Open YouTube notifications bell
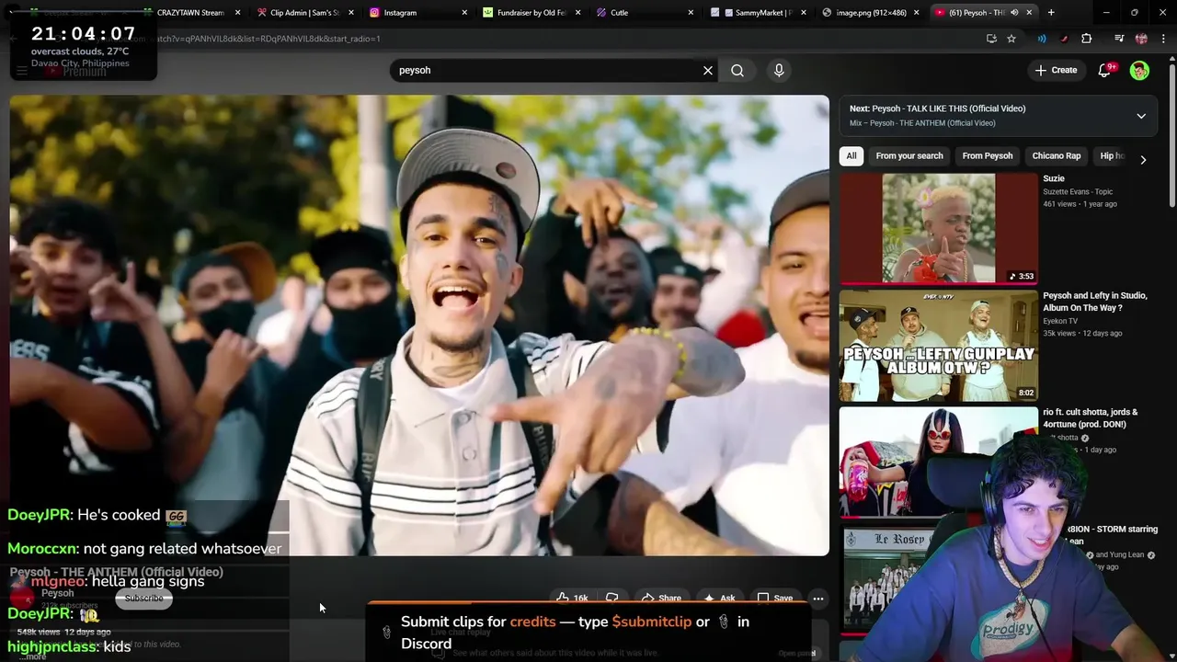 click(1105, 71)
